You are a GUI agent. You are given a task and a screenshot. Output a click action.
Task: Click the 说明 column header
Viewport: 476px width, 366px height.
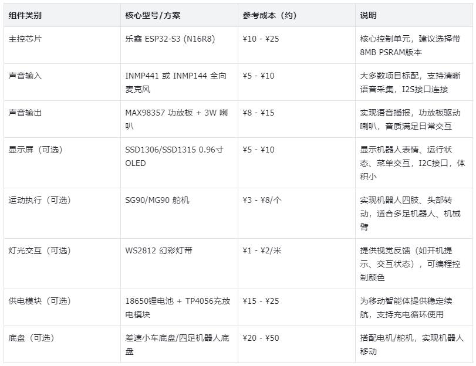414,15
